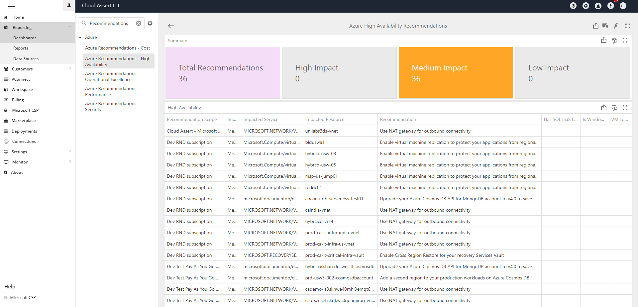Maximize the High Availability panel

coord(625,108)
